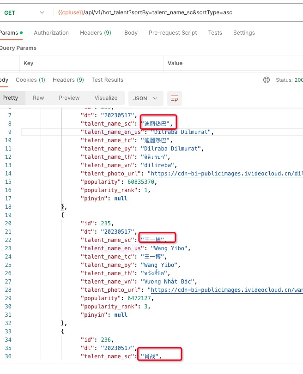Toggle the wrap lines icon

pos(175,98)
